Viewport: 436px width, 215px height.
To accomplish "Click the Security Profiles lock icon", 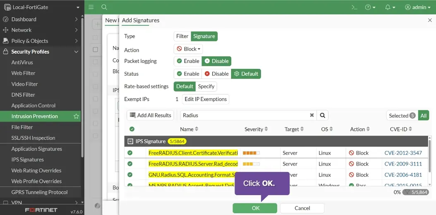I will point(5,52).
